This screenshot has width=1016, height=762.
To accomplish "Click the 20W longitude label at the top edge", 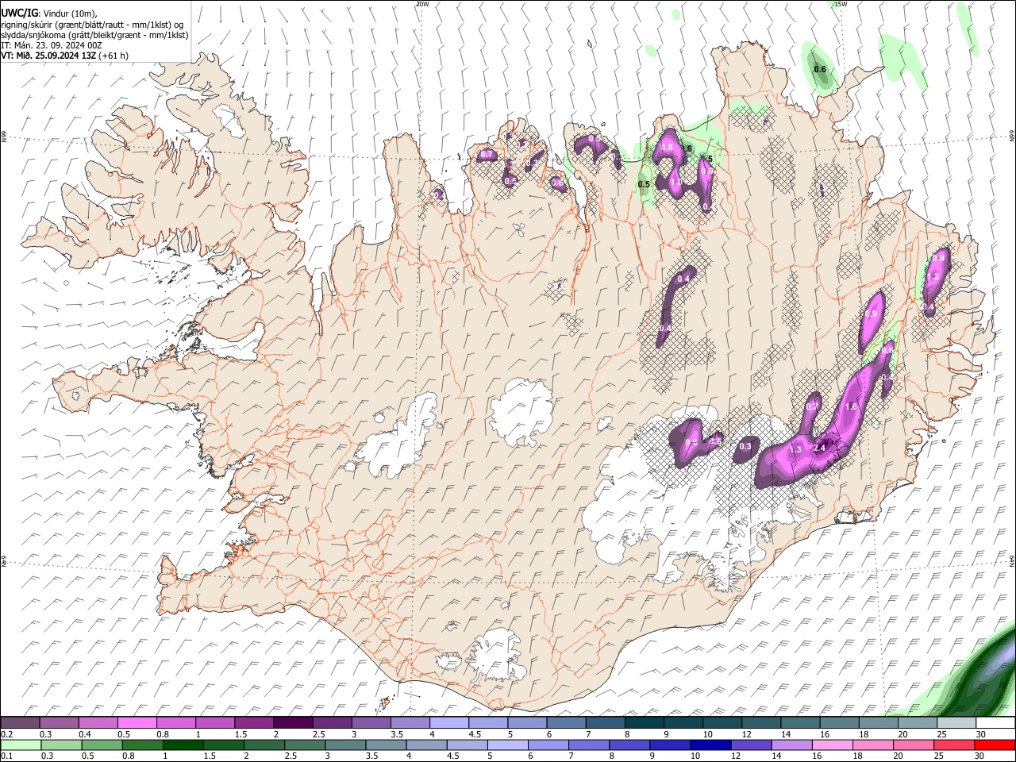I will point(422,4).
